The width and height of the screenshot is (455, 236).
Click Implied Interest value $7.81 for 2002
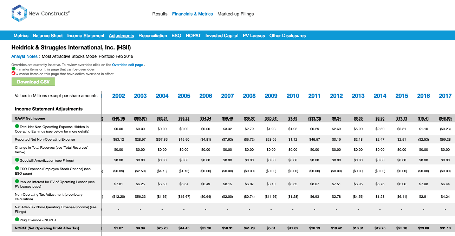click(118, 184)
